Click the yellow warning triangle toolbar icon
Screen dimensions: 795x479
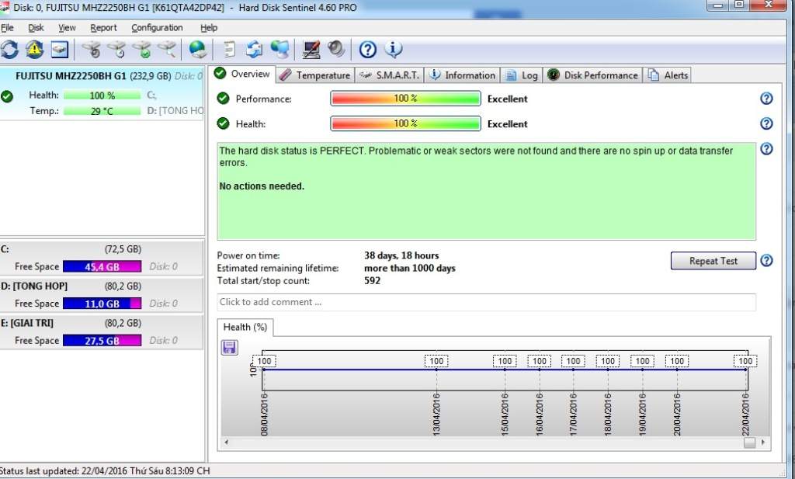click(x=34, y=49)
